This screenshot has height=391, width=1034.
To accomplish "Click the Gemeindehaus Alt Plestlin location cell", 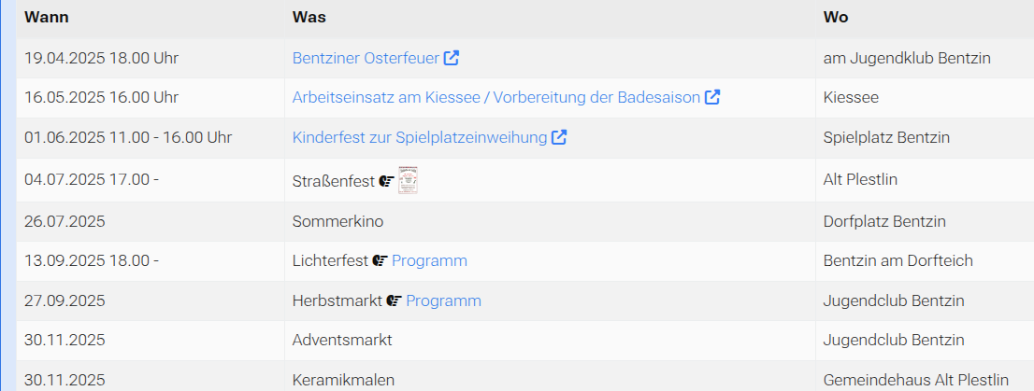I will click(x=915, y=380).
